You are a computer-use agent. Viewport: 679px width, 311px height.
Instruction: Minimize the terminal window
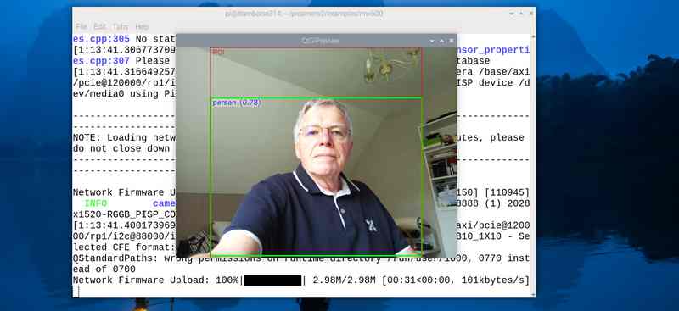click(512, 14)
